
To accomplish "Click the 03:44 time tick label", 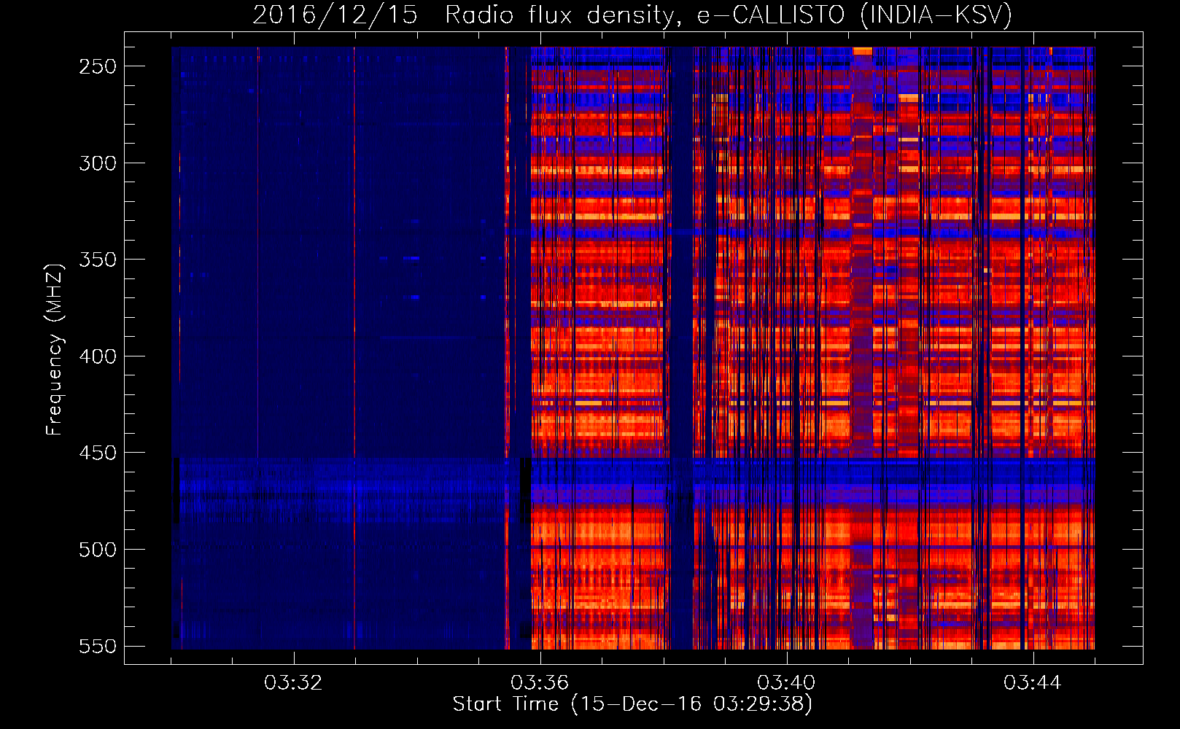I will (x=1033, y=683).
